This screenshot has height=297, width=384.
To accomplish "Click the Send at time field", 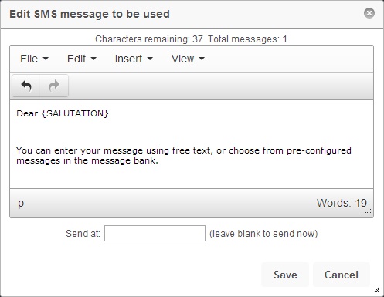I will [155, 233].
